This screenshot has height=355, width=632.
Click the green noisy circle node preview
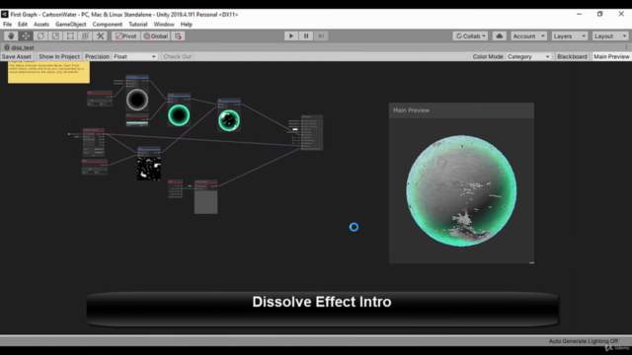point(229,120)
